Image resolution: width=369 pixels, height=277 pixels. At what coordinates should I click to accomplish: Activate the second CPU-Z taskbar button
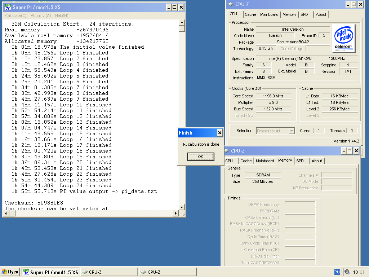pos(168,272)
